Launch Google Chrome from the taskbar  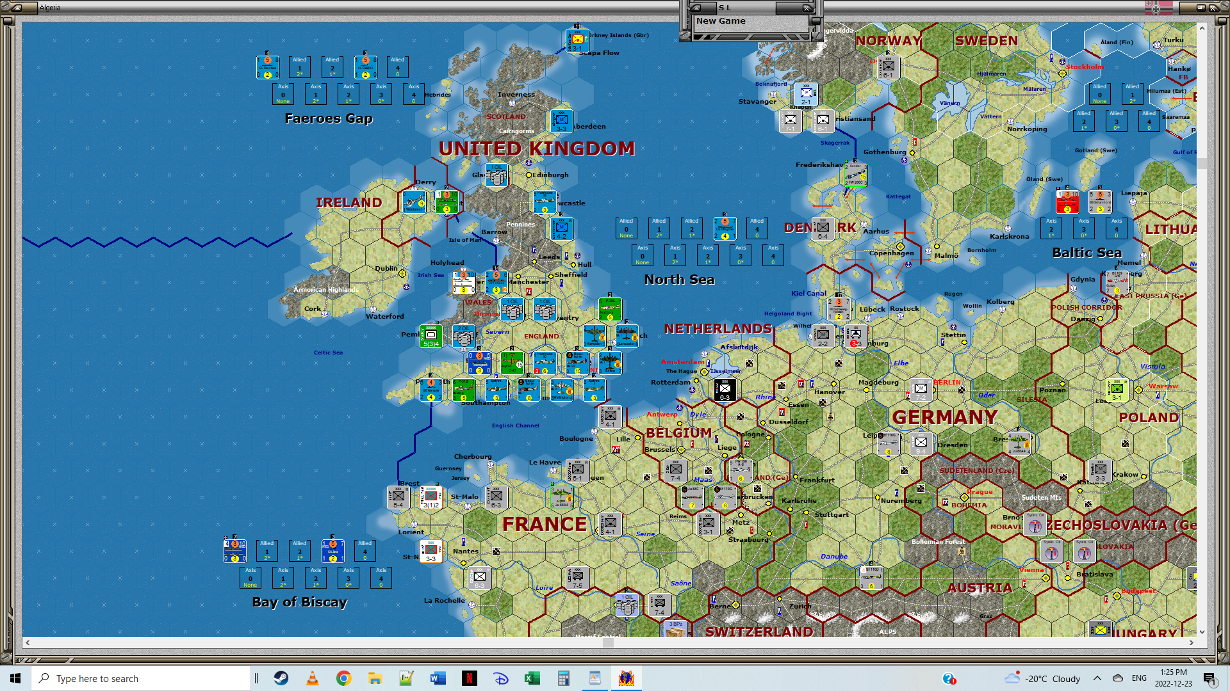coord(344,678)
